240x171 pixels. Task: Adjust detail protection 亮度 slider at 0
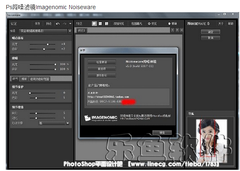[30, 93]
